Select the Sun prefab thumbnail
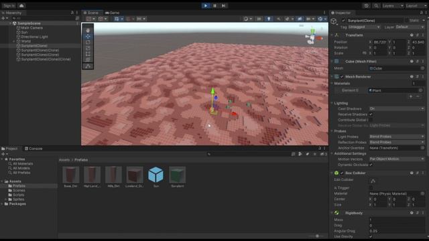The height and width of the screenshot is (241, 429). (156, 175)
